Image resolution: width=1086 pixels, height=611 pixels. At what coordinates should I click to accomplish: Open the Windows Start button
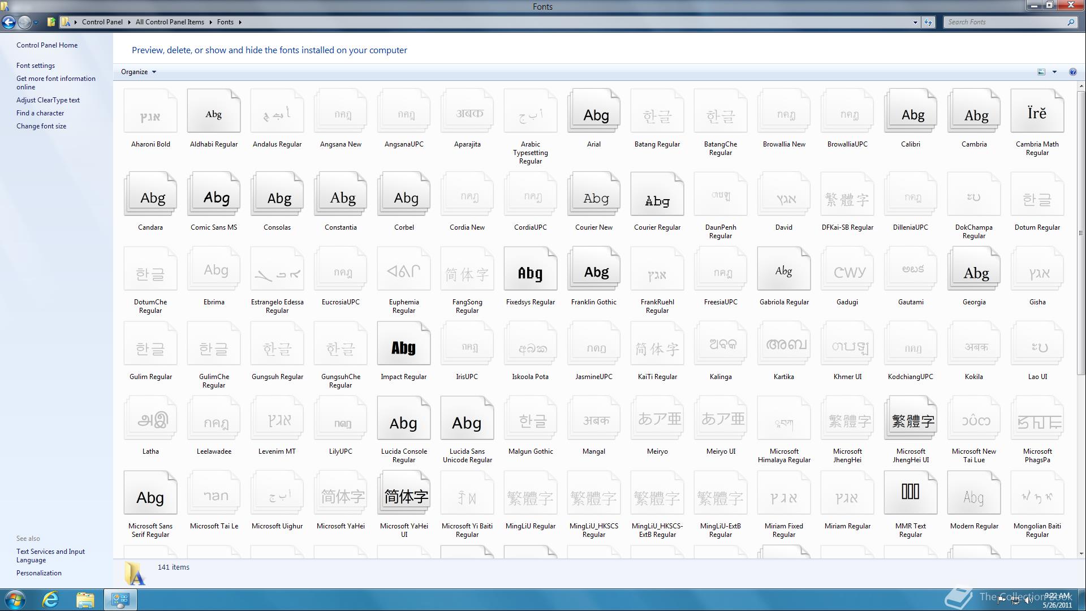[15, 600]
